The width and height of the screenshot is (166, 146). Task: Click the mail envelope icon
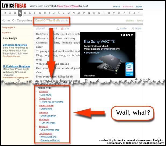point(38,28)
